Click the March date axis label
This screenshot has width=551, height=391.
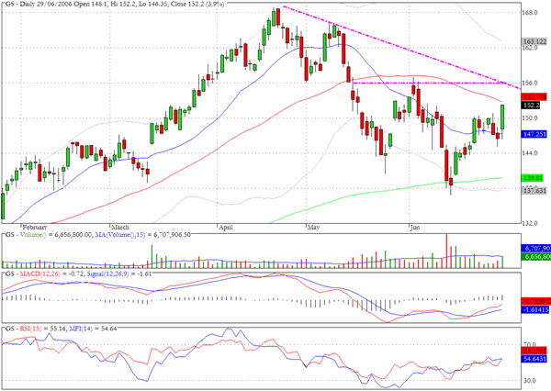point(120,228)
